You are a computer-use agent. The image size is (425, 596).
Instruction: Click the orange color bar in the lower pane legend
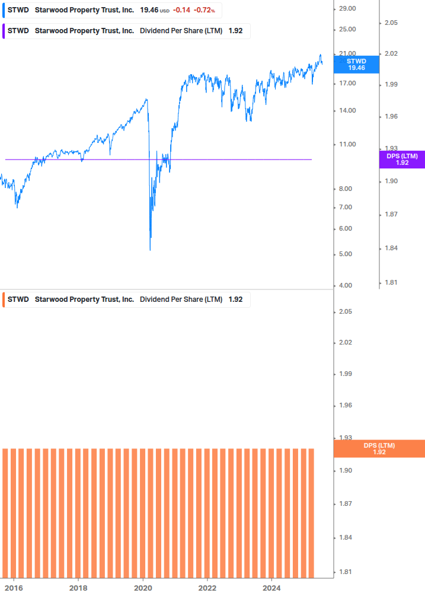click(x=4, y=299)
